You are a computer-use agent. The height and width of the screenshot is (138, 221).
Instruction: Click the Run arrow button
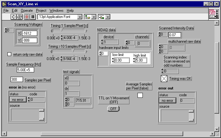[x=14, y=17]
